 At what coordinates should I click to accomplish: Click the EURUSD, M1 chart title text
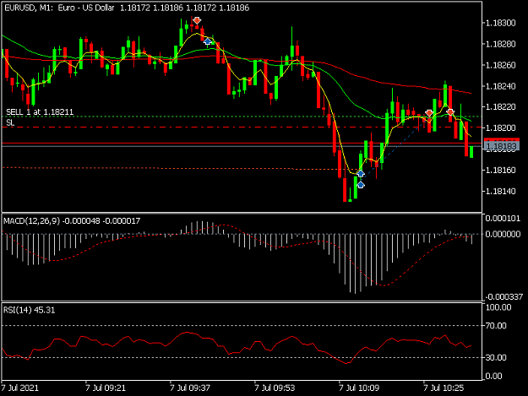tap(127, 8)
